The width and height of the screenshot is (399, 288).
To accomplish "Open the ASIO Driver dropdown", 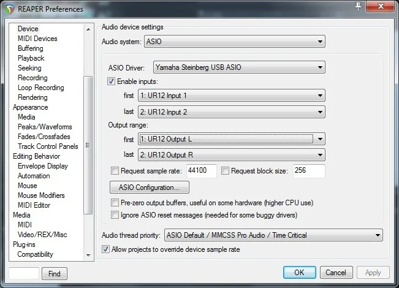I will point(239,67).
